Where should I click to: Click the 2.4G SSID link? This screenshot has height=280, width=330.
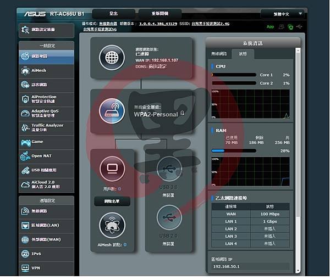[210, 24]
